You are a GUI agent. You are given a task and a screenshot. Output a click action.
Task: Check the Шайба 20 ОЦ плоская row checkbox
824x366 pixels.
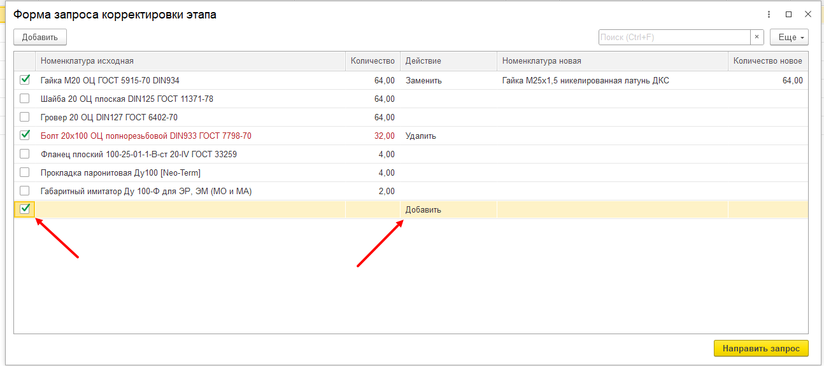click(x=25, y=99)
